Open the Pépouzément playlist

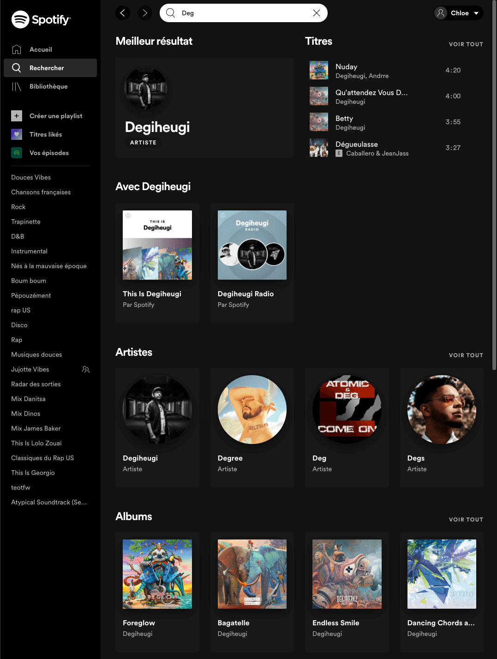pyautogui.click(x=31, y=295)
